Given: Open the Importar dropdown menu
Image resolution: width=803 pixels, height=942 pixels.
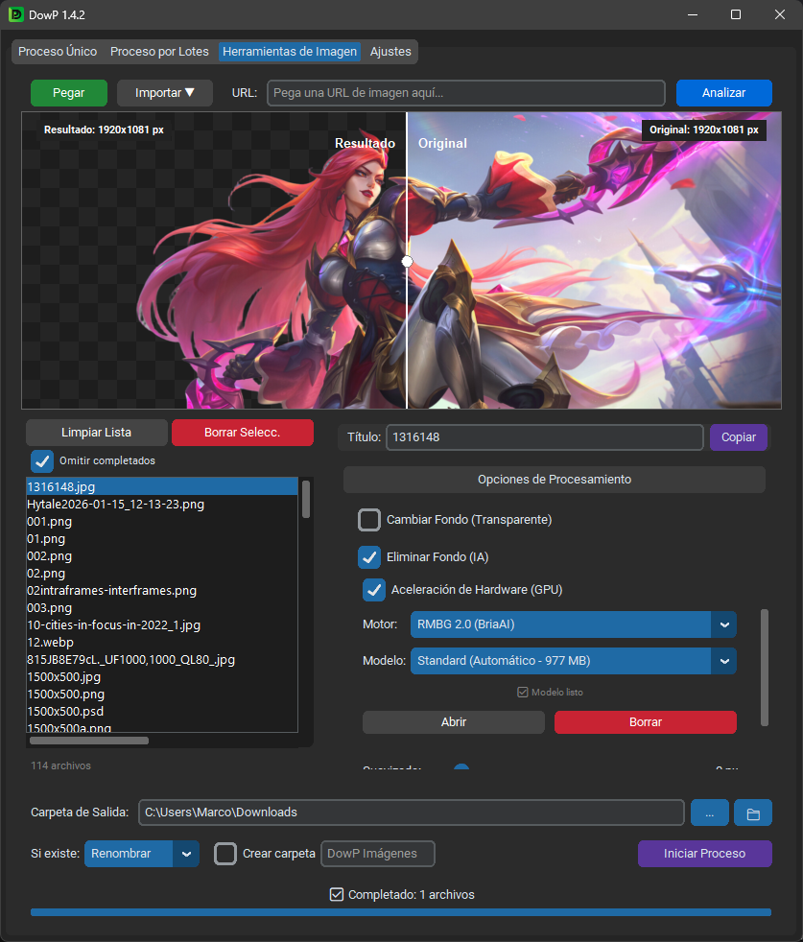Looking at the screenshot, I should point(165,93).
